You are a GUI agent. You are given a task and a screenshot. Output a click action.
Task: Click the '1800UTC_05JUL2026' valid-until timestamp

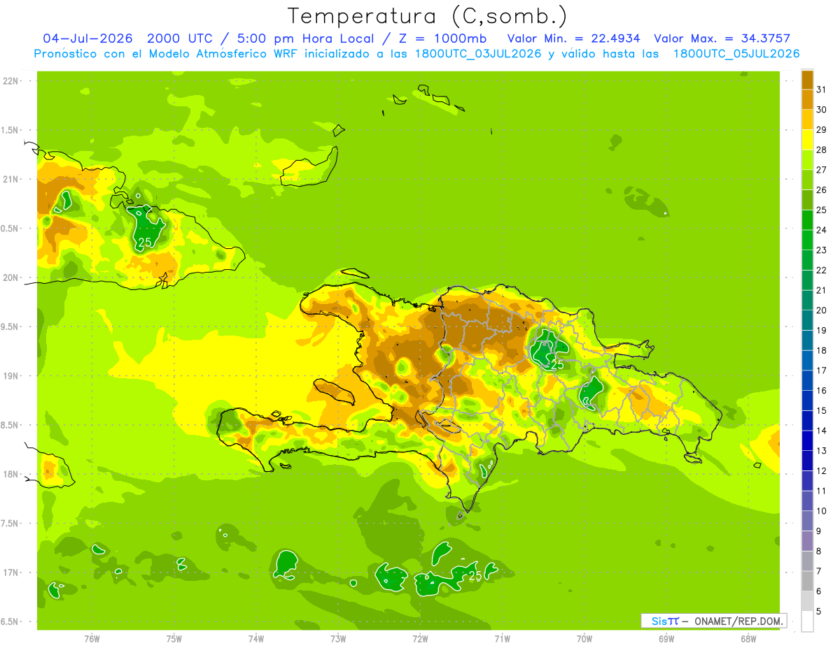pos(736,54)
